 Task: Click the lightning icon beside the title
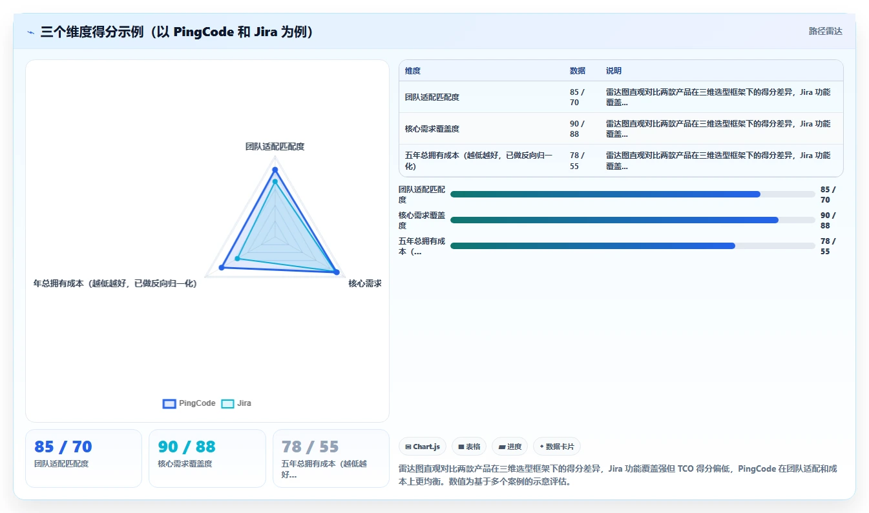(x=30, y=32)
